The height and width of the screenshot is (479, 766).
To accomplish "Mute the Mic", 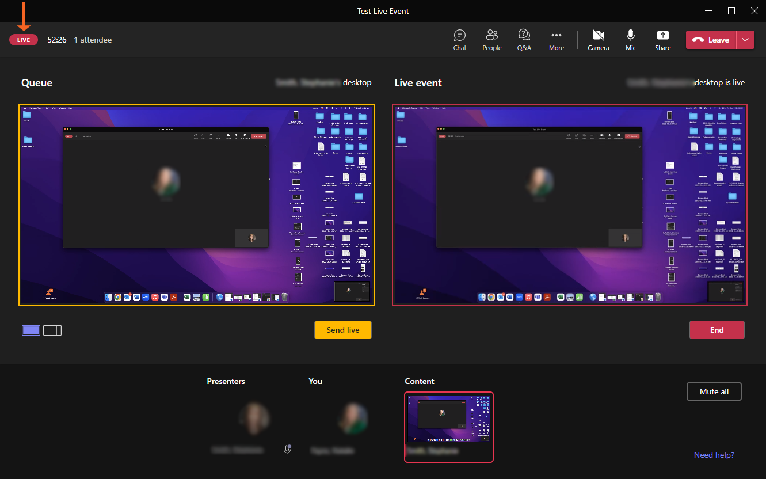I will 631,40.
